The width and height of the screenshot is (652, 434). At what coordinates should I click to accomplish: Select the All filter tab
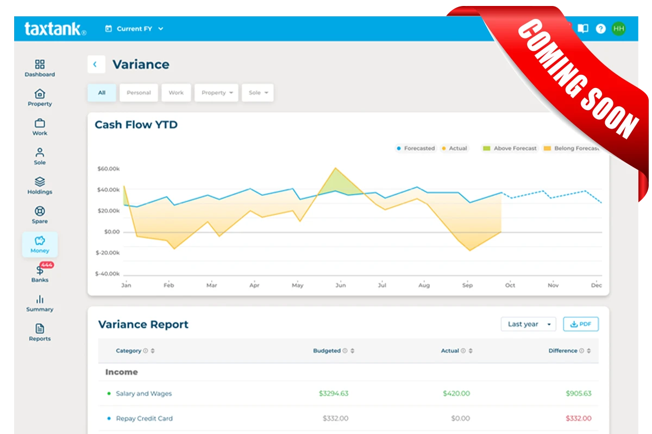point(102,93)
